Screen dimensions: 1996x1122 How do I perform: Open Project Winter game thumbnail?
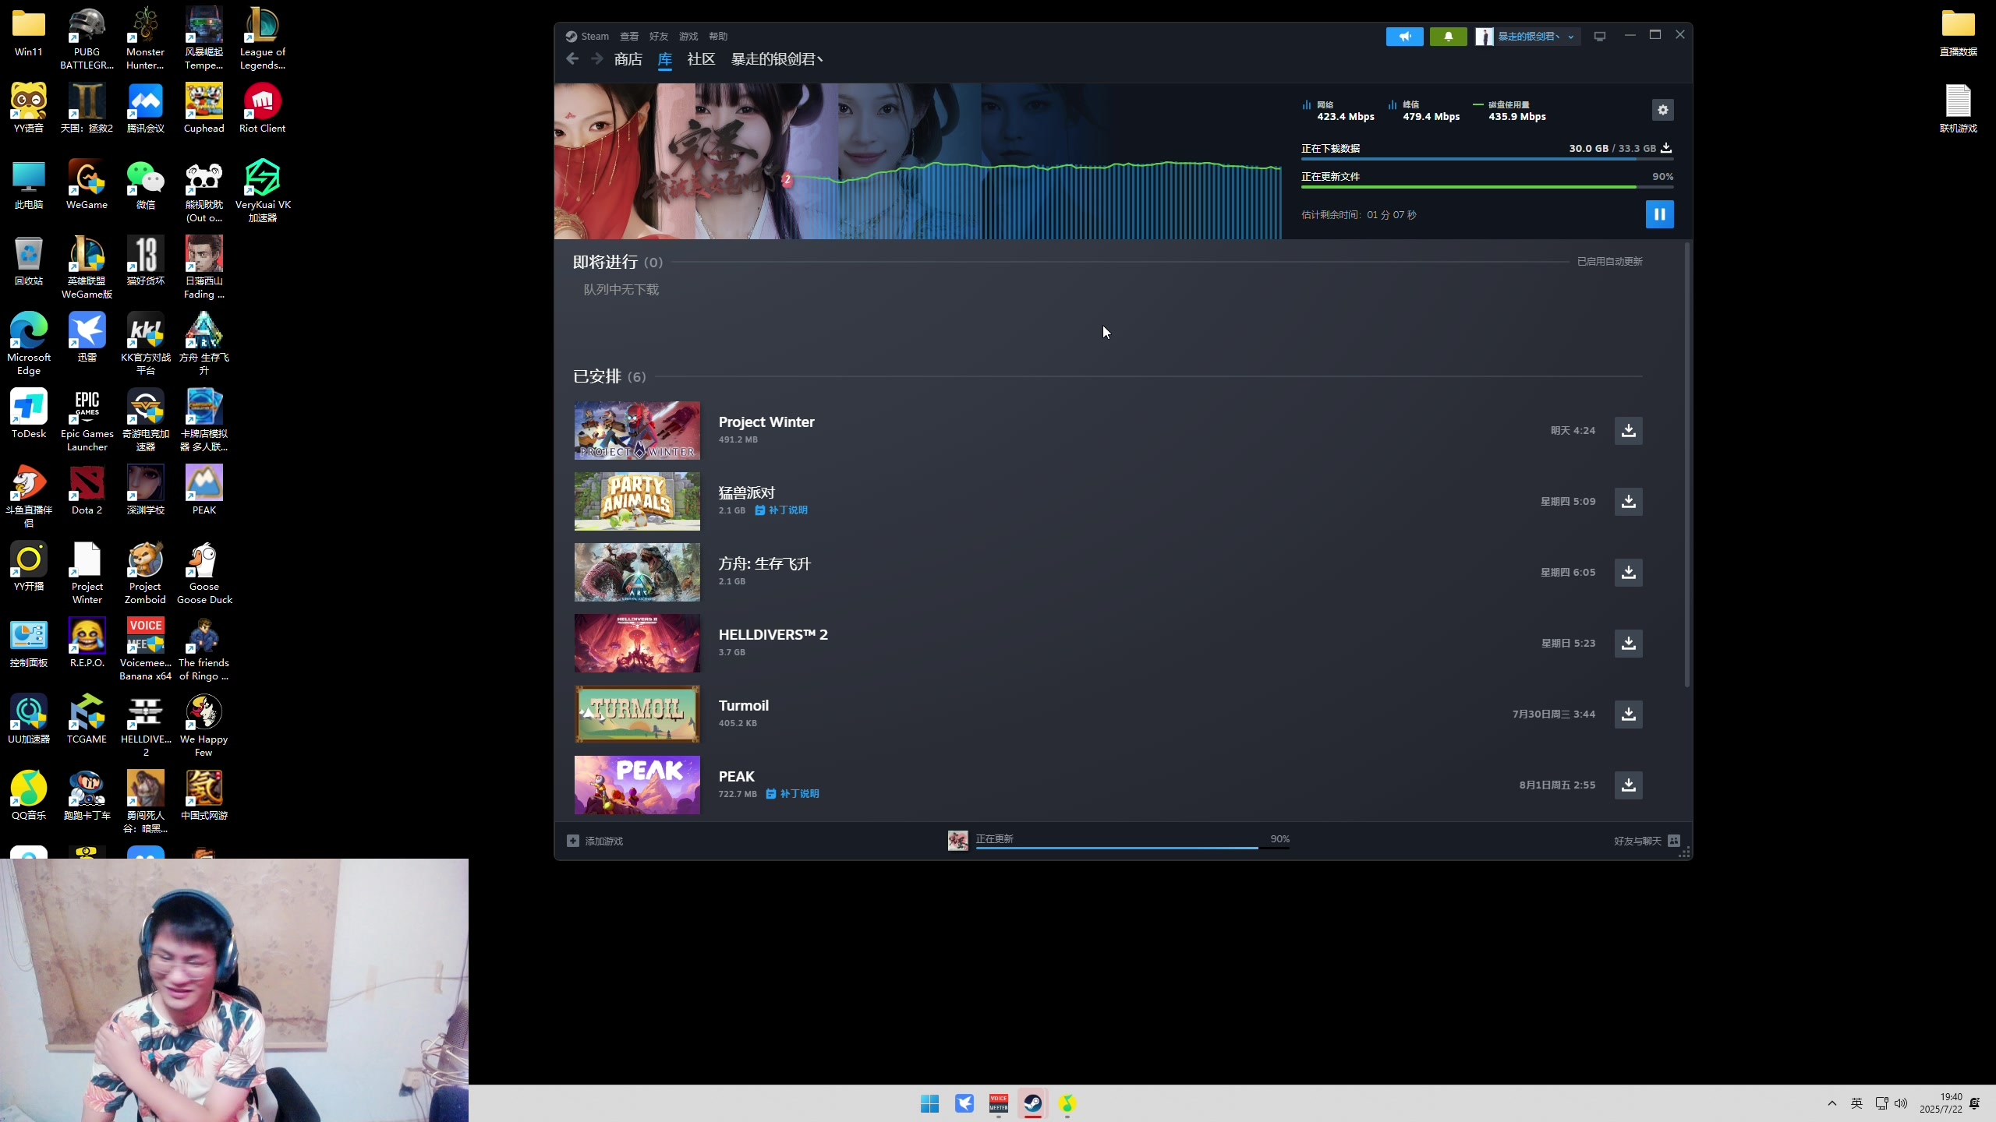coord(637,430)
